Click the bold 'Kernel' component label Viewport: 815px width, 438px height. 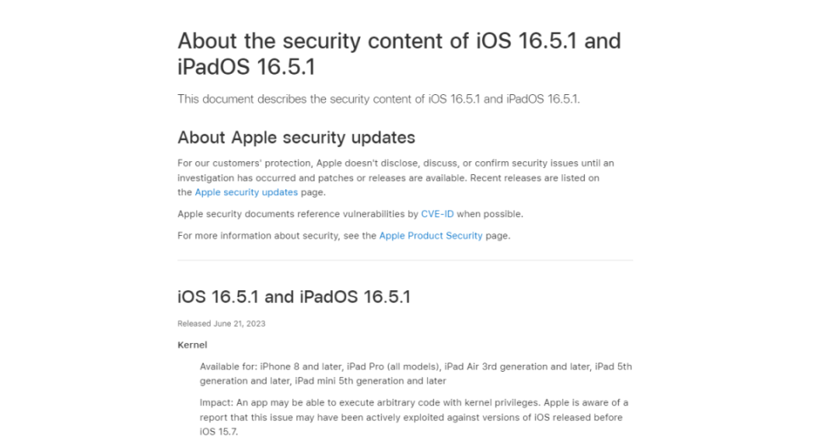192,345
